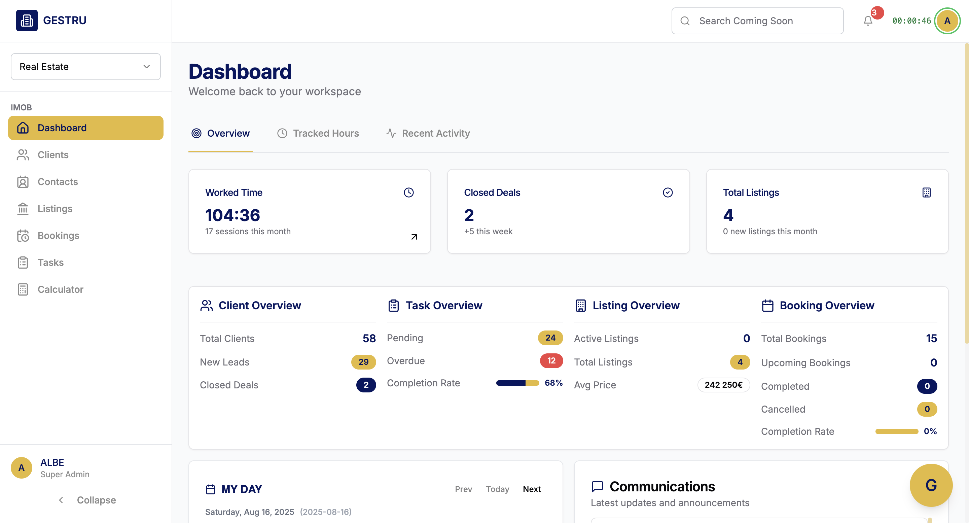Open the floating G chat button

[x=931, y=485]
